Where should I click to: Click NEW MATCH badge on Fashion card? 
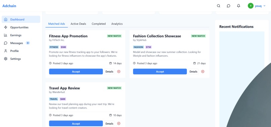[x=198, y=36]
